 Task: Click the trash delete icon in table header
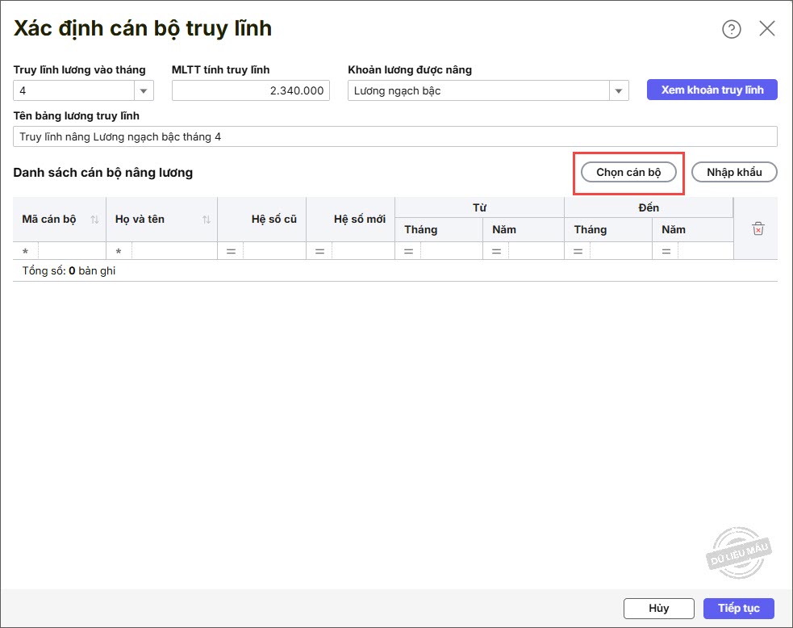click(x=758, y=229)
